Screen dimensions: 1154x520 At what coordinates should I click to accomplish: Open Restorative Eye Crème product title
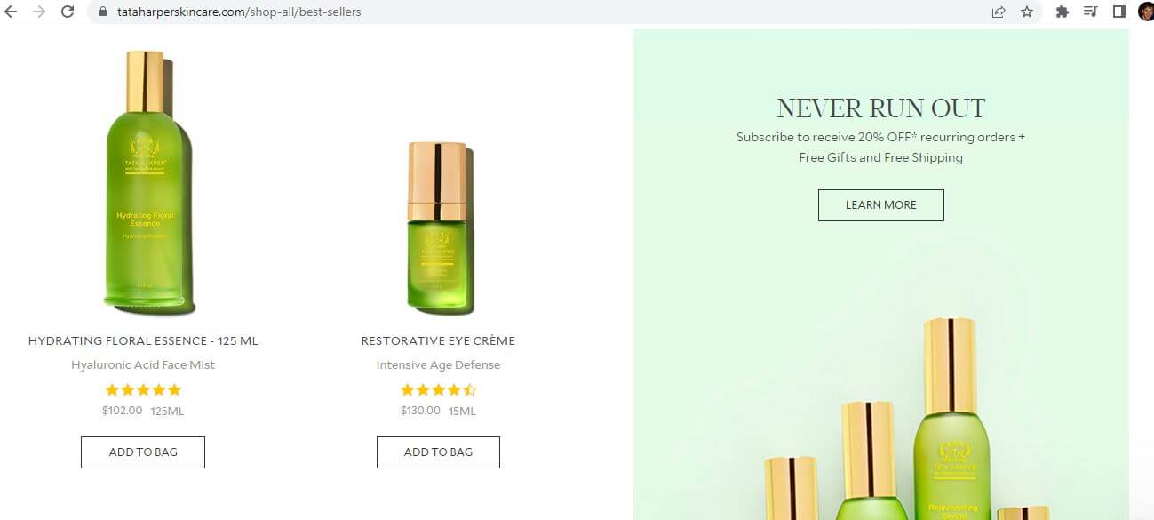click(x=438, y=340)
